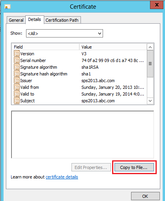Click the Field column header

point(46,47)
